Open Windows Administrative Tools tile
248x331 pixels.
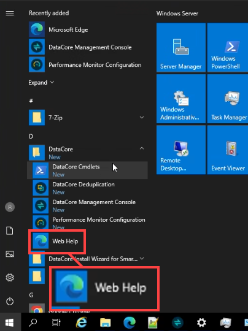[x=181, y=99]
